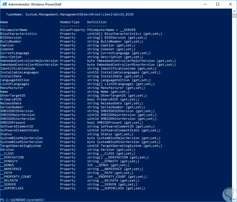The image size is (237, 202).
Task: Click AliasProperty member type text
Action: [73, 30]
